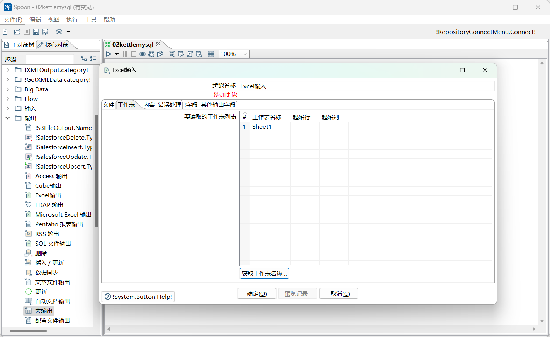Image resolution: width=550 pixels, height=337 pixels.
Task: Create a new file with the new document icon
Action: [5, 32]
